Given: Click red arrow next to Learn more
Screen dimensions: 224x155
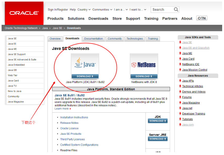Looking at the screenshot, I should pos(70,109).
